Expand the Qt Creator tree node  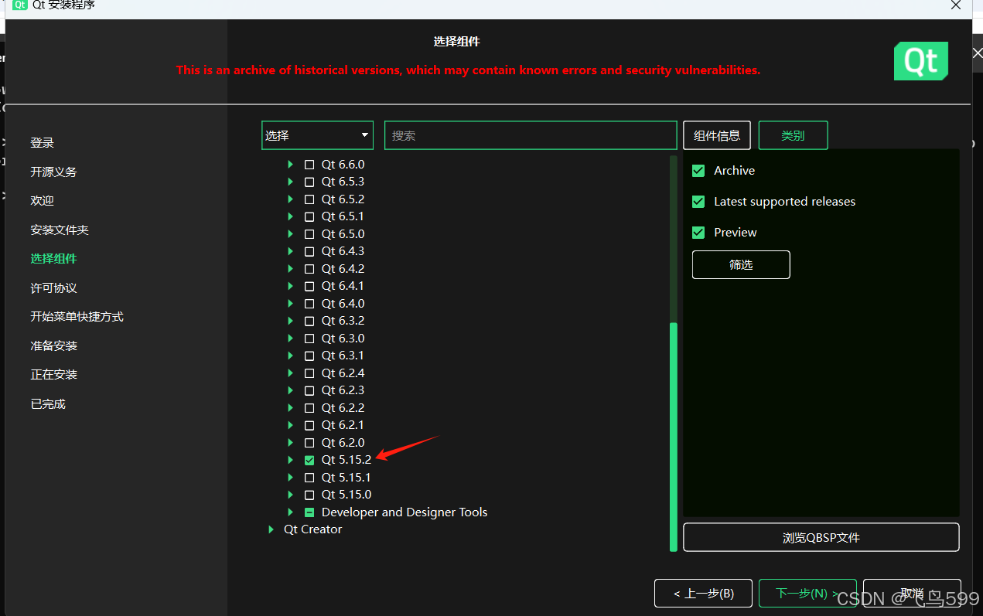271,529
